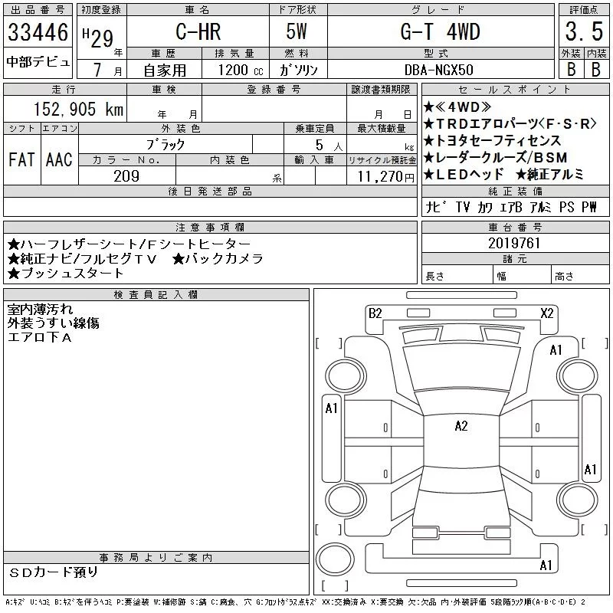Click the mileage 152,905 km
Image resolution: width=613 pixels, height=613 pixels.
point(78,110)
